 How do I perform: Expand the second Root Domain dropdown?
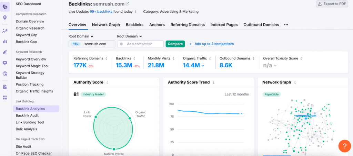click(x=130, y=36)
